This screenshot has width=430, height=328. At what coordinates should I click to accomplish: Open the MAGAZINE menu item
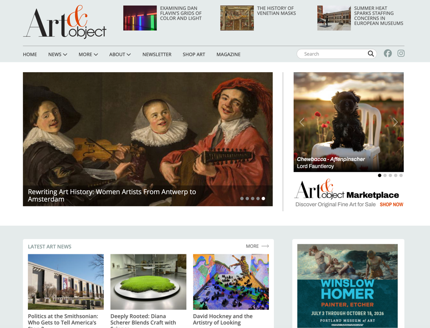pyautogui.click(x=228, y=55)
